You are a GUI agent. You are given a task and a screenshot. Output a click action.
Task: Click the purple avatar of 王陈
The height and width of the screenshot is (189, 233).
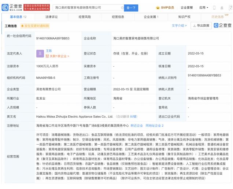(40, 53)
